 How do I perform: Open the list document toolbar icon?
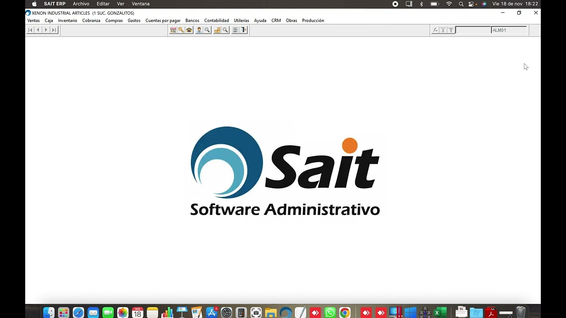[x=235, y=30]
